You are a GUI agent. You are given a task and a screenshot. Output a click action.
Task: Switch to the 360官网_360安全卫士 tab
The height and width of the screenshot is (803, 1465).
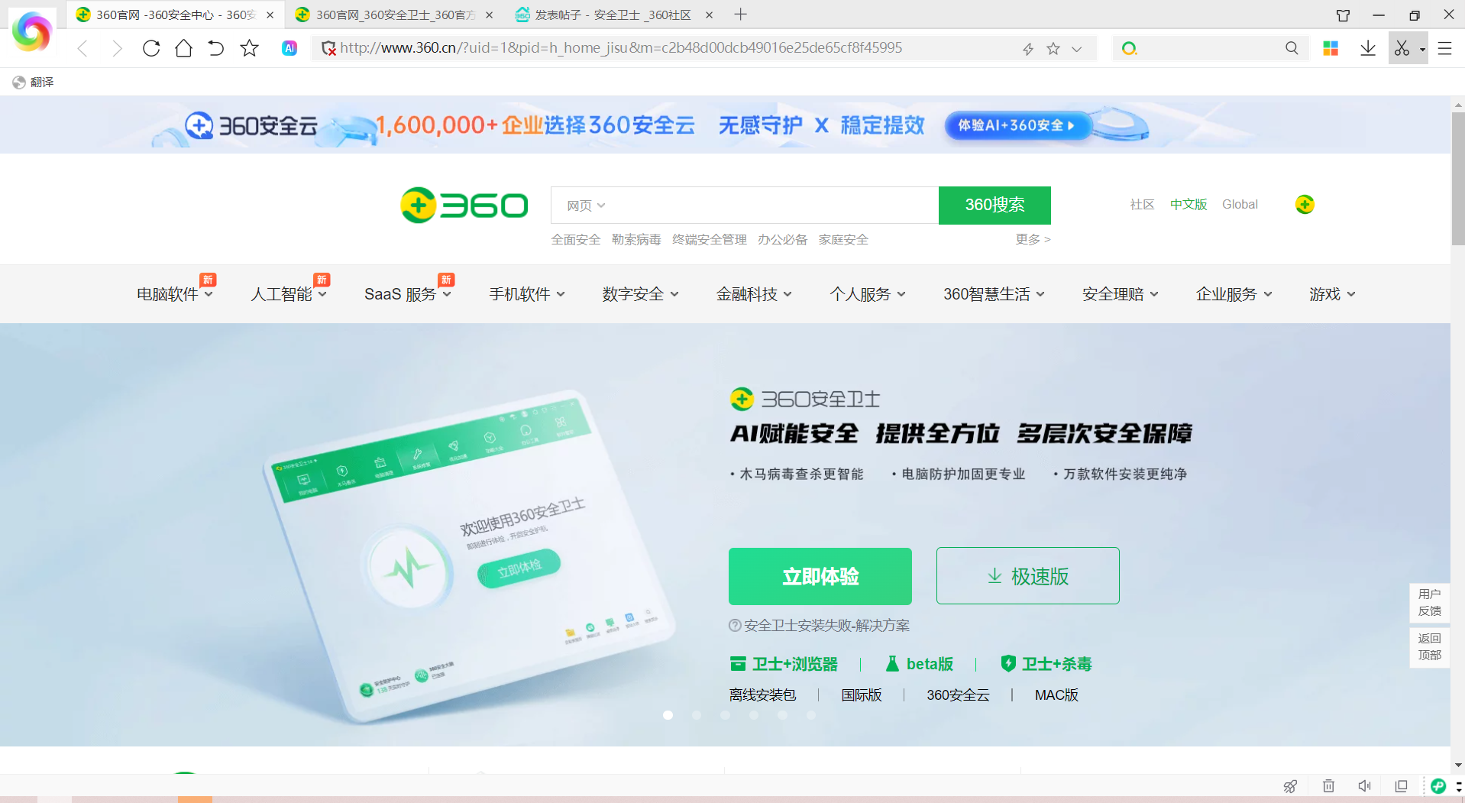pos(395,15)
